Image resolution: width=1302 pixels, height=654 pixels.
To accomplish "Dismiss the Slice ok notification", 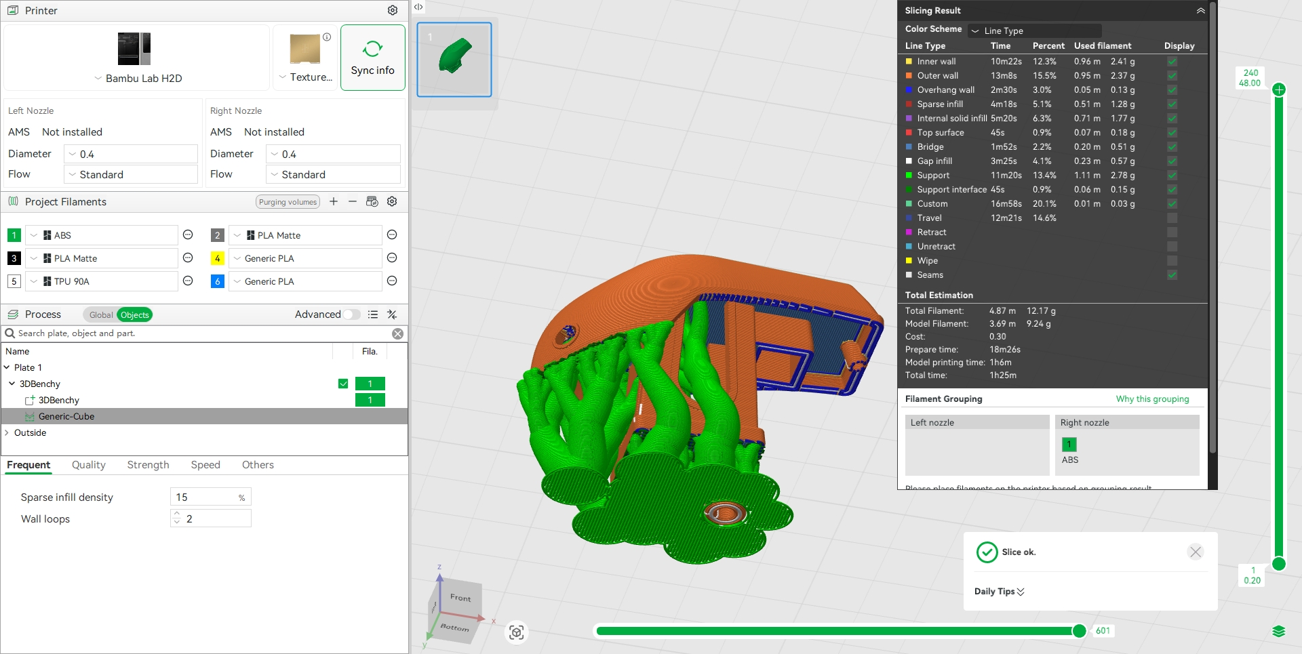I will (x=1196, y=552).
